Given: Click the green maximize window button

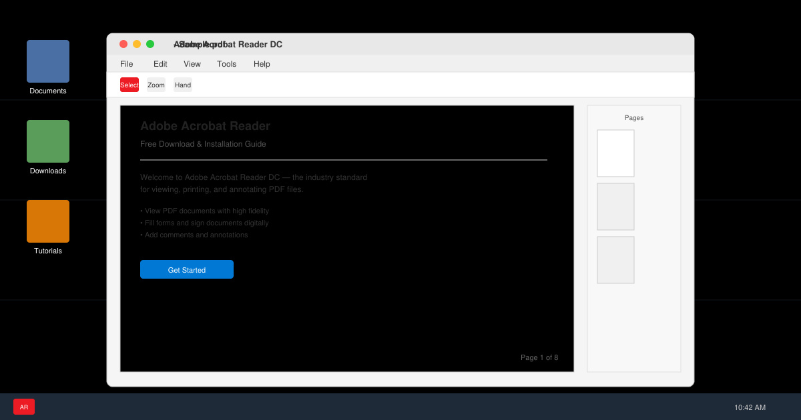Looking at the screenshot, I should 150,44.
